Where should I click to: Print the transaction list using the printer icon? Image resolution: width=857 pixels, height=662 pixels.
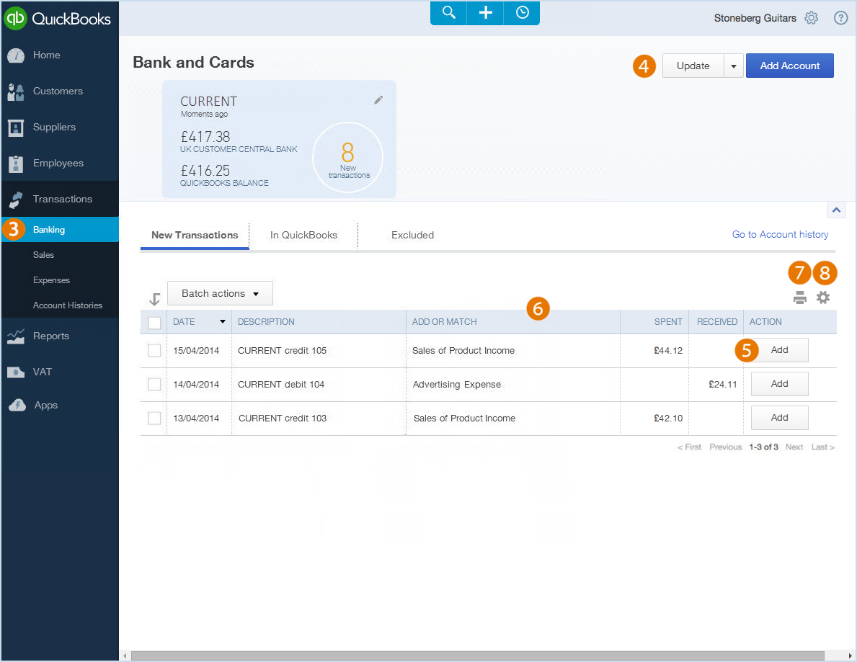[799, 297]
